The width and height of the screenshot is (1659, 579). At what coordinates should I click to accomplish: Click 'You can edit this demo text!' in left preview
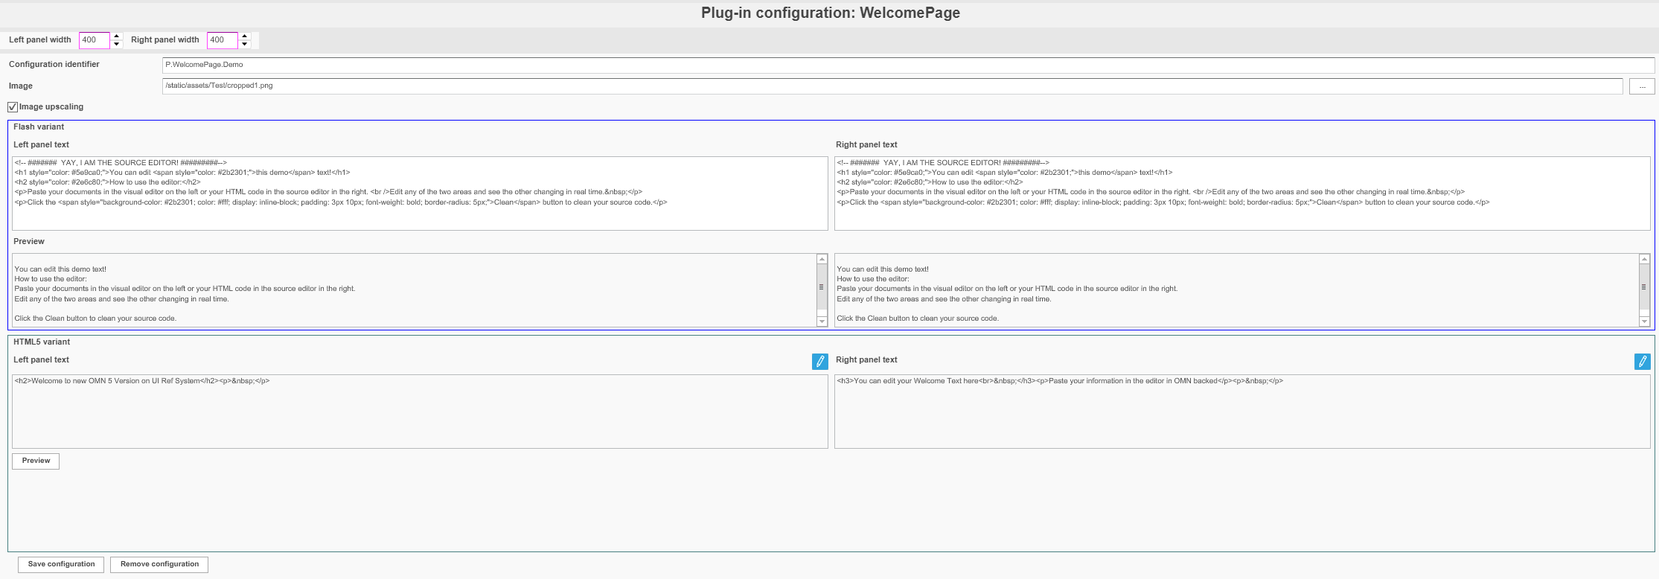[x=60, y=269]
